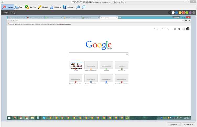Click the Google notifications bell icon
Image resolution: width=197 pixels, height=127 pixels.
(179, 29)
